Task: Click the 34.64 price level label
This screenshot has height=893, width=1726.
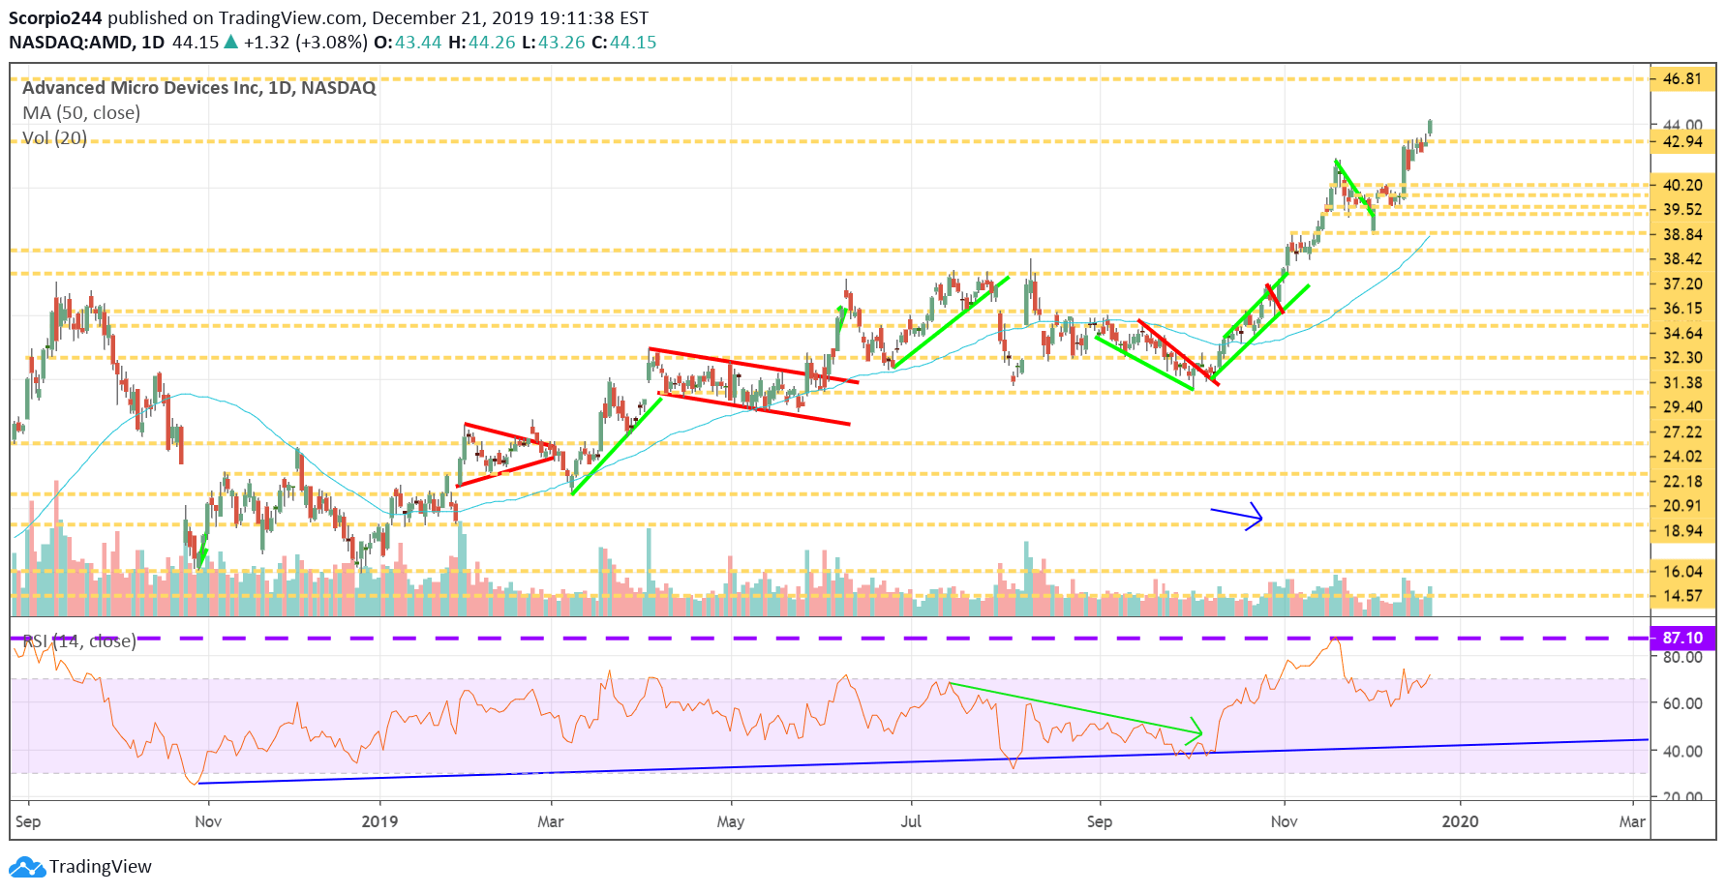Action: pyautogui.click(x=1682, y=333)
